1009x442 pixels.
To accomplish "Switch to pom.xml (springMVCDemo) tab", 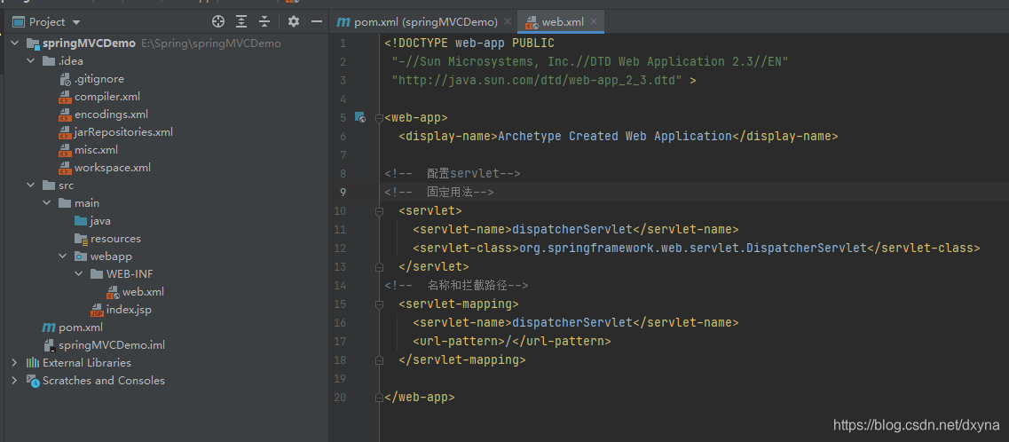I will [424, 22].
